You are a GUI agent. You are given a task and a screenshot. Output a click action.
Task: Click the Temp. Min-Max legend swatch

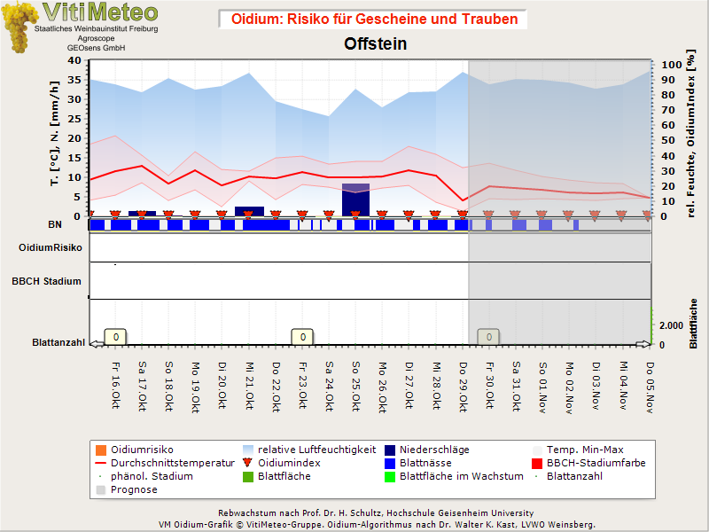pos(537,450)
